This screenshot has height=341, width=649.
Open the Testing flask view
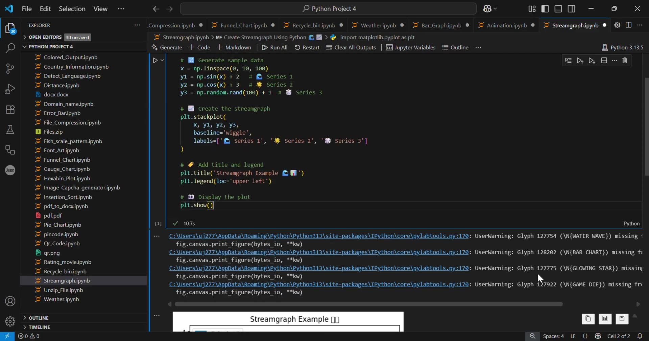[10, 130]
